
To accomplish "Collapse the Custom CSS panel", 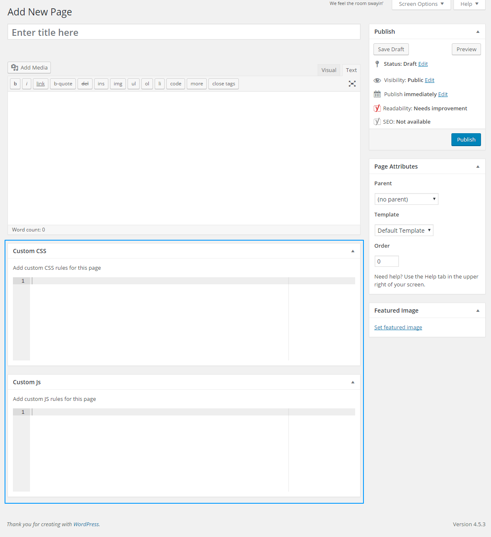I will 353,251.
